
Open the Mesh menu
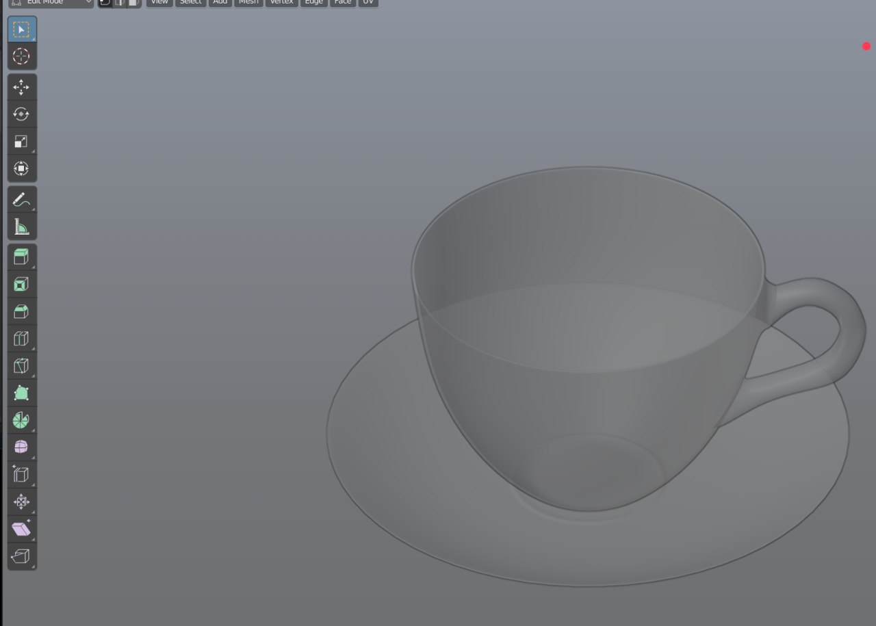point(248,3)
